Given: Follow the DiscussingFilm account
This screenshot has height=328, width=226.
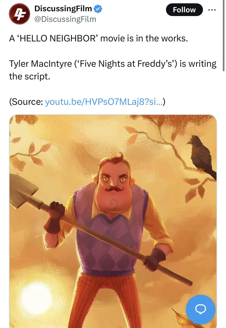Looking at the screenshot, I should coord(184,10).
